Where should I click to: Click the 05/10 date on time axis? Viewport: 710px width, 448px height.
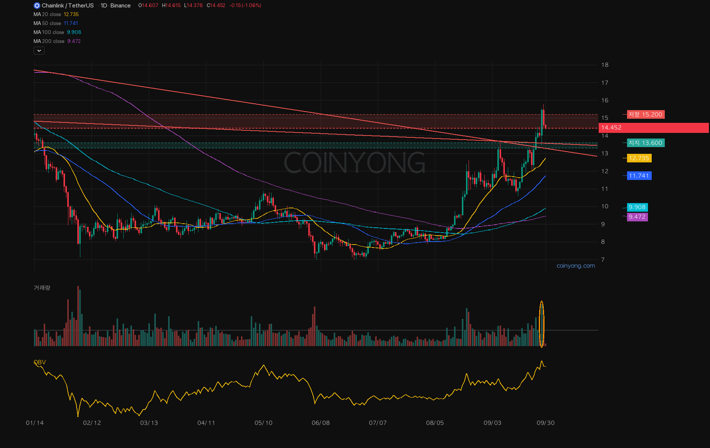pyautogui.click(x=263, y=423)
